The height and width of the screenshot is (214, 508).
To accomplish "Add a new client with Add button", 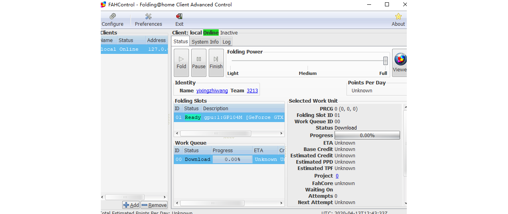I will click(x=131, y=205).
